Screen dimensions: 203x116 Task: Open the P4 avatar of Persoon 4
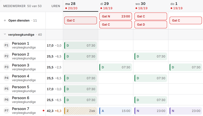pyautogui.click(x=7, y=78)
